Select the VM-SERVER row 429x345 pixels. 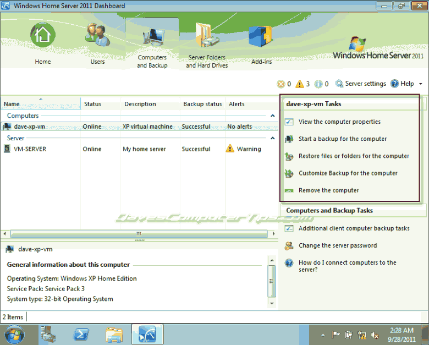(140, 149)
